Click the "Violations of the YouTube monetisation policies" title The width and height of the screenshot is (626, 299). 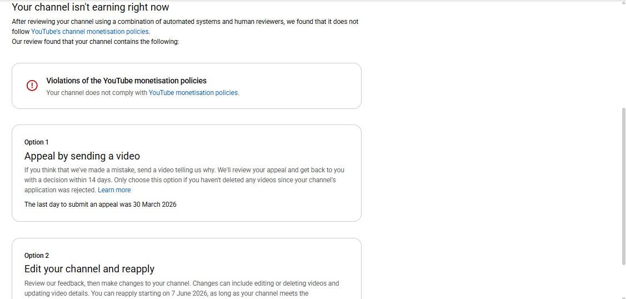coord(126,81)
